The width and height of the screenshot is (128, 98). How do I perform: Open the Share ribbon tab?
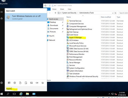click(x=62, y=9)
